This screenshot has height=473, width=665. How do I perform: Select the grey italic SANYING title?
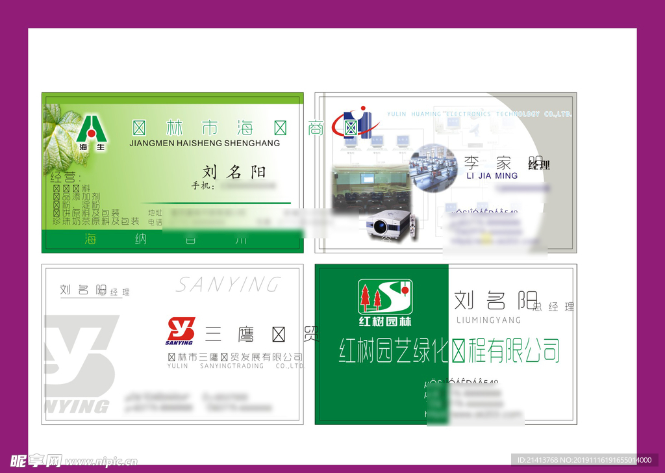(x=228, y=285)
